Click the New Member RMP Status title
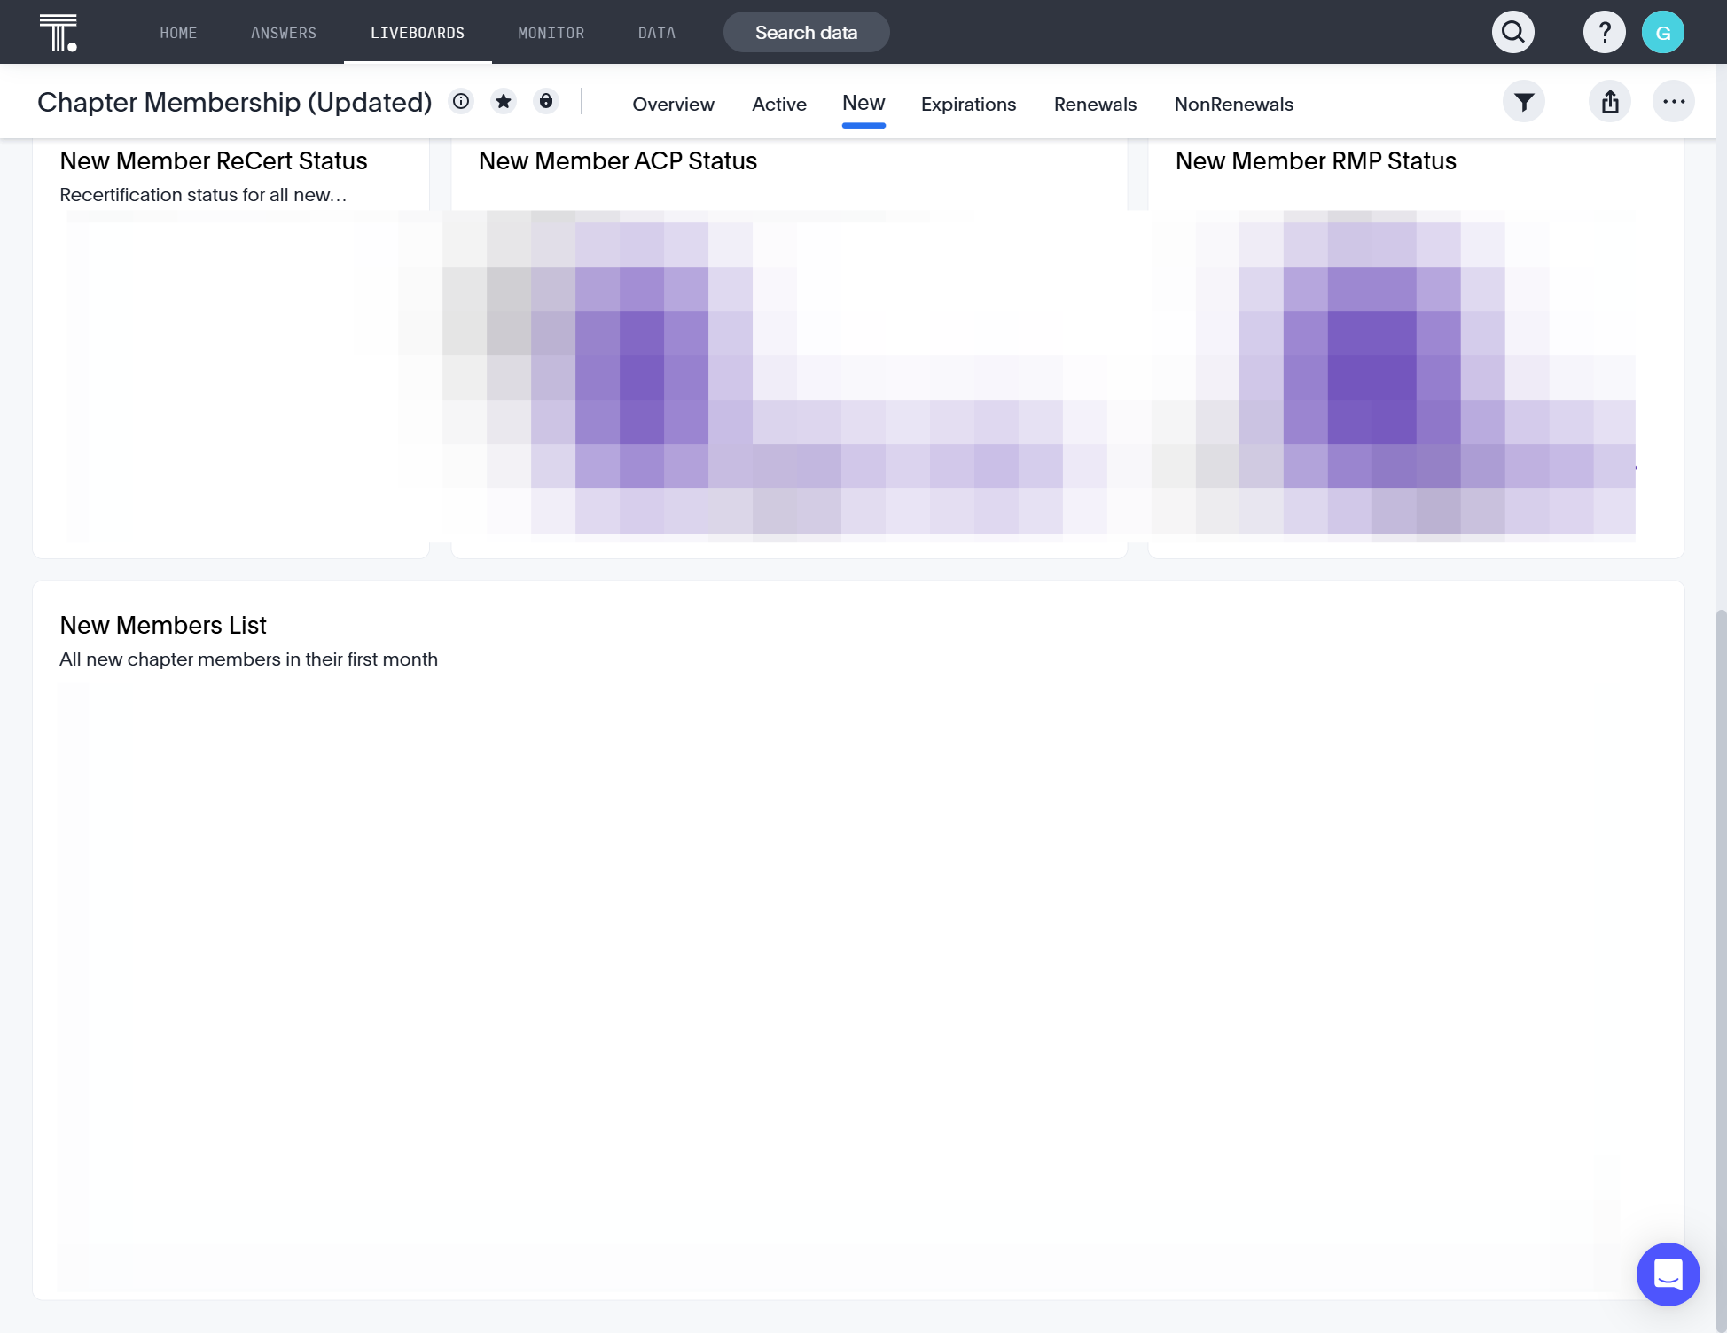 [1316, 161]
